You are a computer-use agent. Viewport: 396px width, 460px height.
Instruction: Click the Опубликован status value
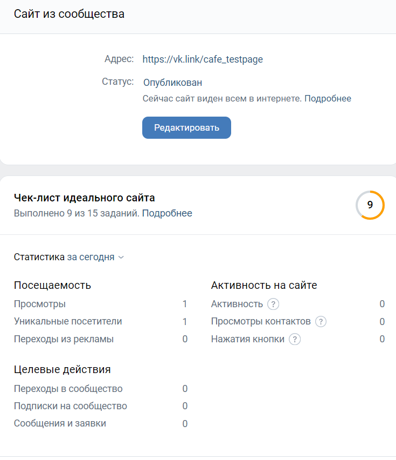click(172, 83)
